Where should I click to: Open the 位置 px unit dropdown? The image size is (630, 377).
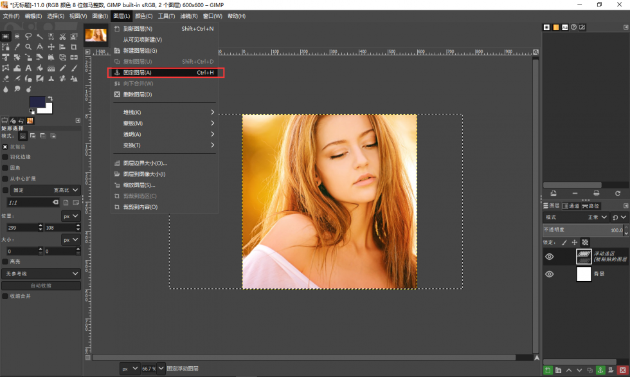click(x=71, y=216)
